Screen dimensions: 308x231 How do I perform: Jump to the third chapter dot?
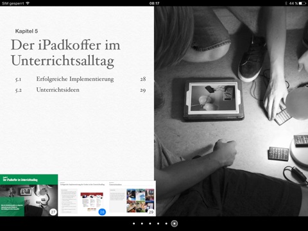tap(150, 223)
